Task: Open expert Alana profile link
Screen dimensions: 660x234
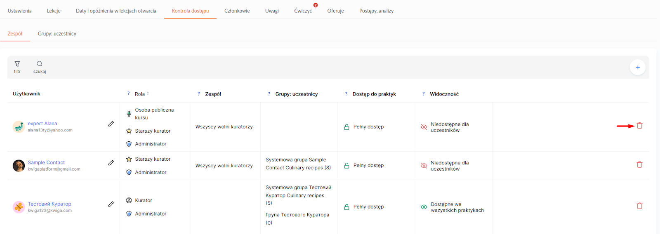Action: click(x=42, y=124)
